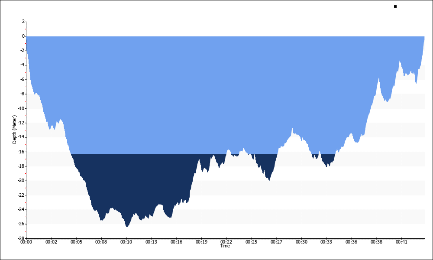
Task: Click the depth axis label -4
Action: tap(23, 65)
